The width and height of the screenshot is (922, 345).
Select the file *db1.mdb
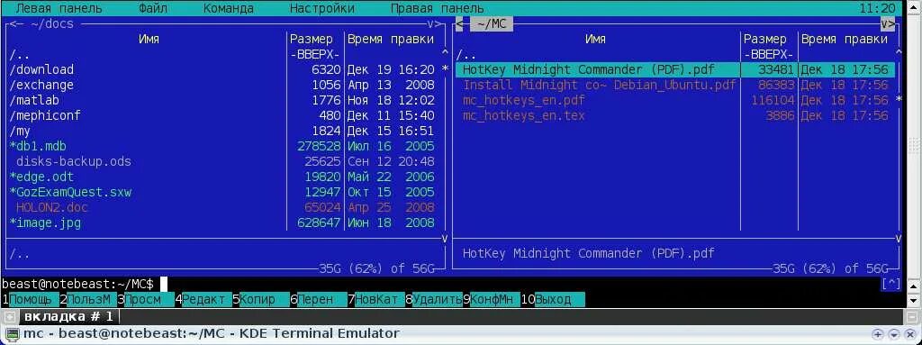click(222, 146)
